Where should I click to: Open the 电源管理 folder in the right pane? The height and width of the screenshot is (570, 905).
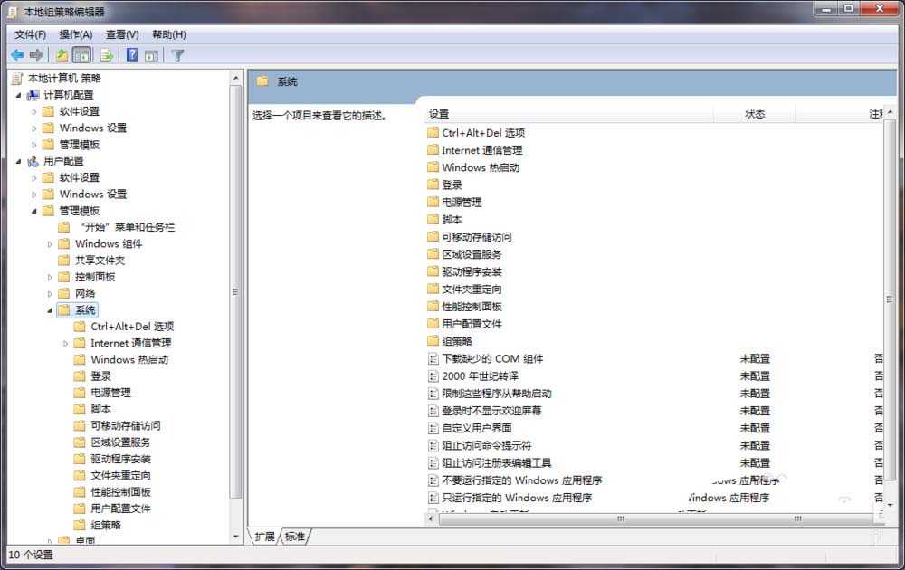click(462, 201)
